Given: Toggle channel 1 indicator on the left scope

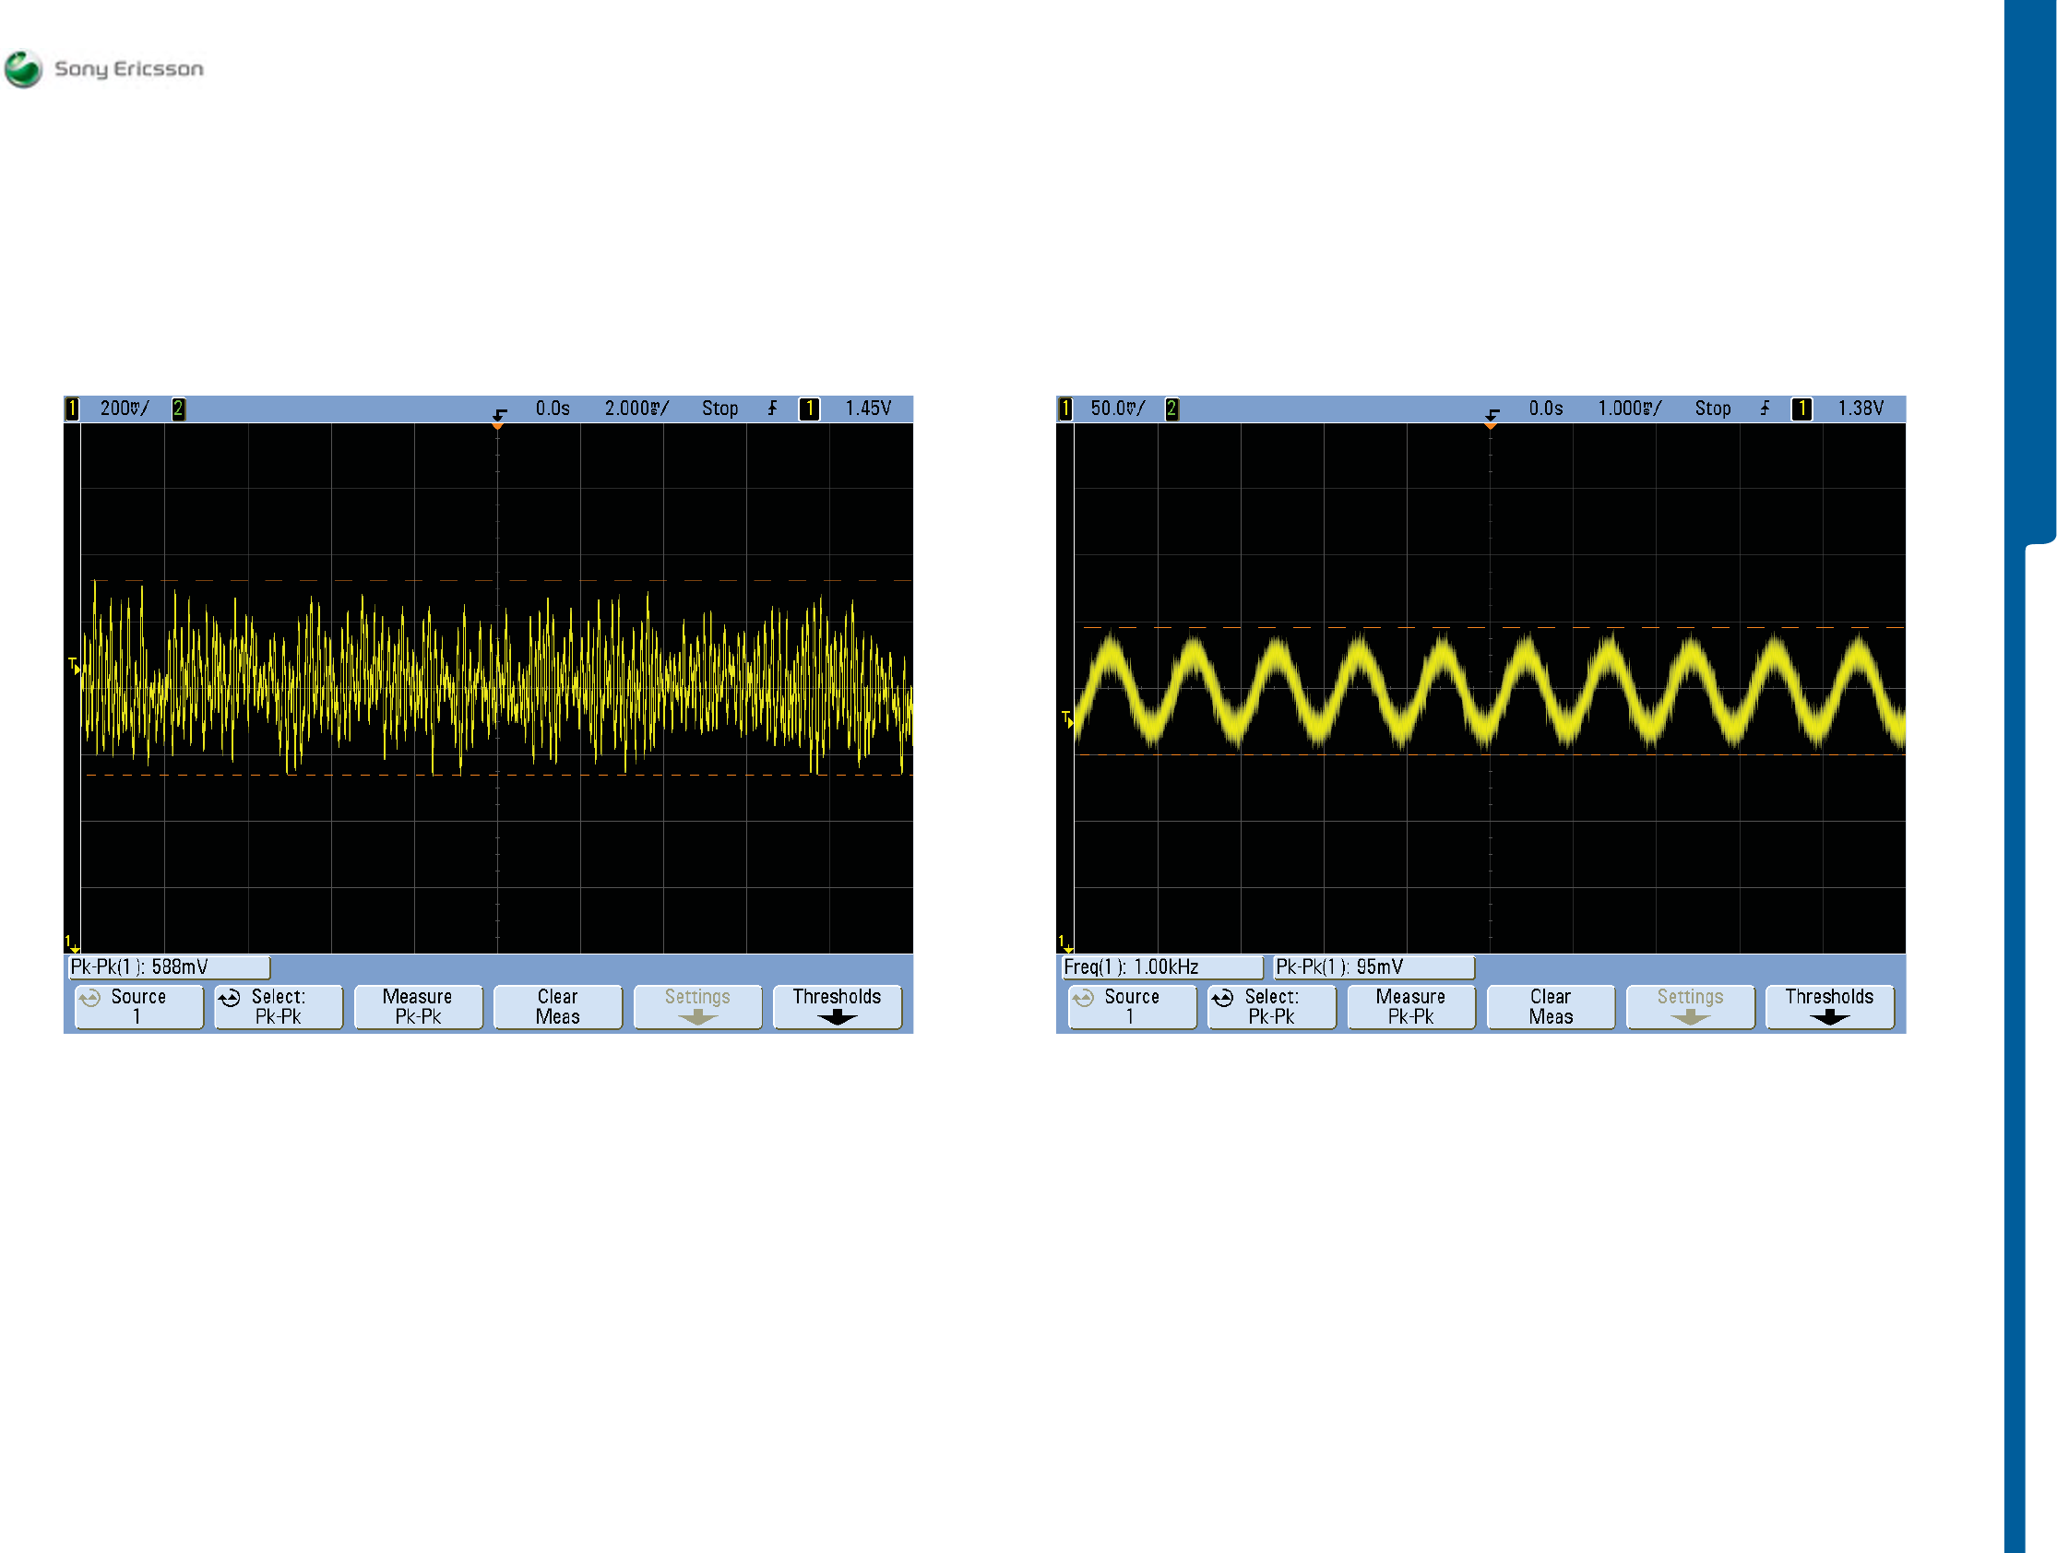Looking at the screenshot, I should coord(72,409).
